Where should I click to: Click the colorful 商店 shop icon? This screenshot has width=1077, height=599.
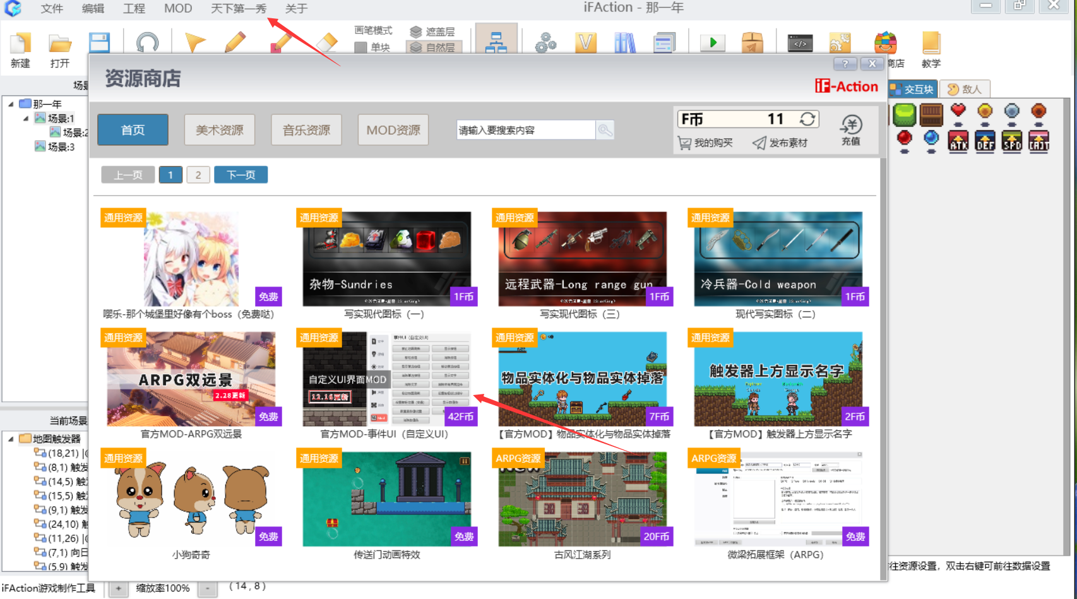(885, 43)
